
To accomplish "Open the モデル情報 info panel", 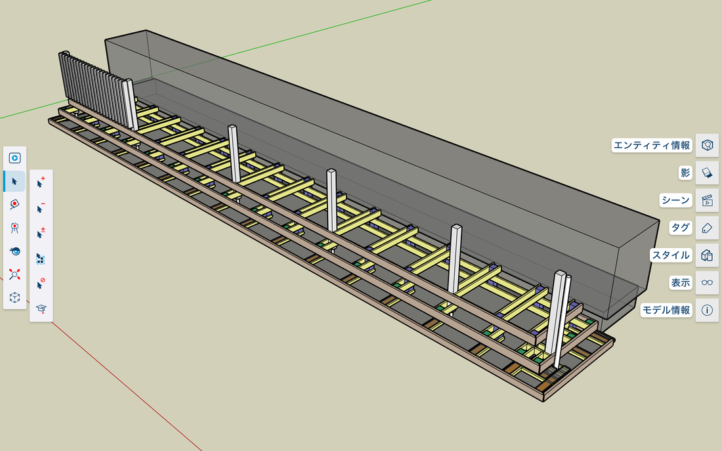I will pos(707,310).
